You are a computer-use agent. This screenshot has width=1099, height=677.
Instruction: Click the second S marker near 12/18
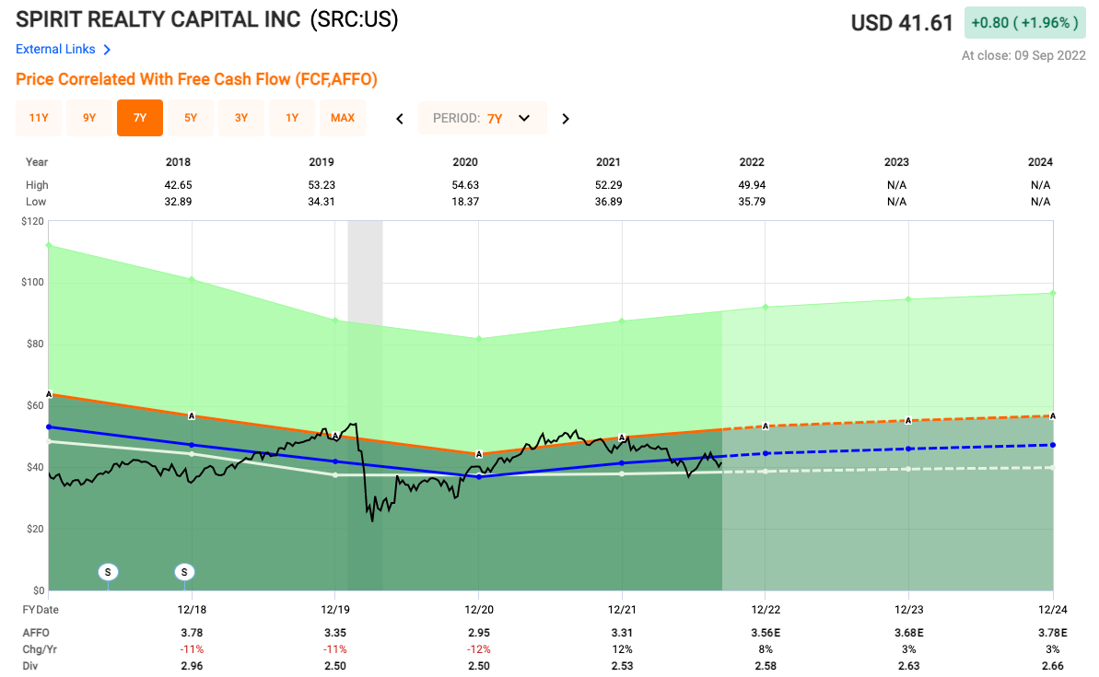pyautogui.click(x=184, y=572)
